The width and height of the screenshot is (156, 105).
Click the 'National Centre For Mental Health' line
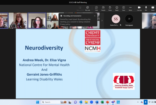[44, 65]
